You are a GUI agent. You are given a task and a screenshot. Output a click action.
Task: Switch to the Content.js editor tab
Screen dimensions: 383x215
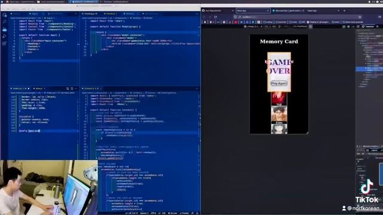tap(91, 88)
